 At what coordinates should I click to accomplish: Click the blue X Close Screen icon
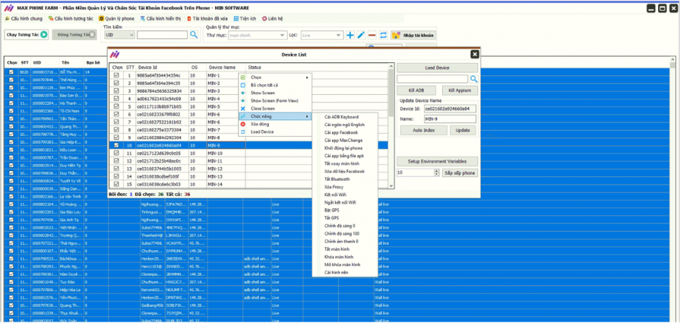tap(243, 109)
